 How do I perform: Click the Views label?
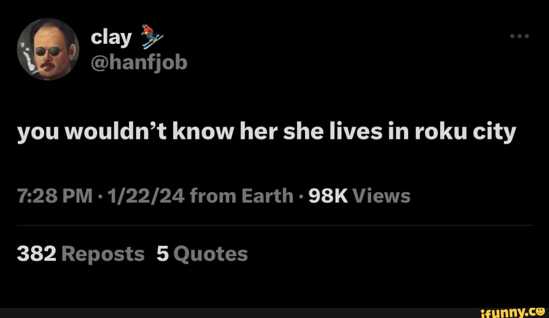pyautogui.click(x=381, y=196)
